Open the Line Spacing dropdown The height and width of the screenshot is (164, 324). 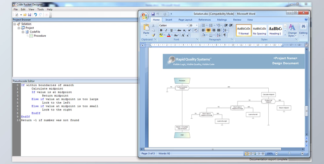click(x=226, y=30)
